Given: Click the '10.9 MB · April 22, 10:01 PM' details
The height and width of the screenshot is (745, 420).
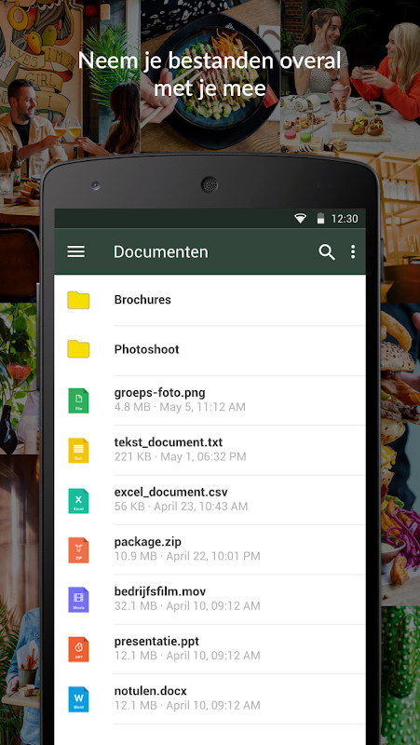Looking at the screenshot, I should (187, 556).
